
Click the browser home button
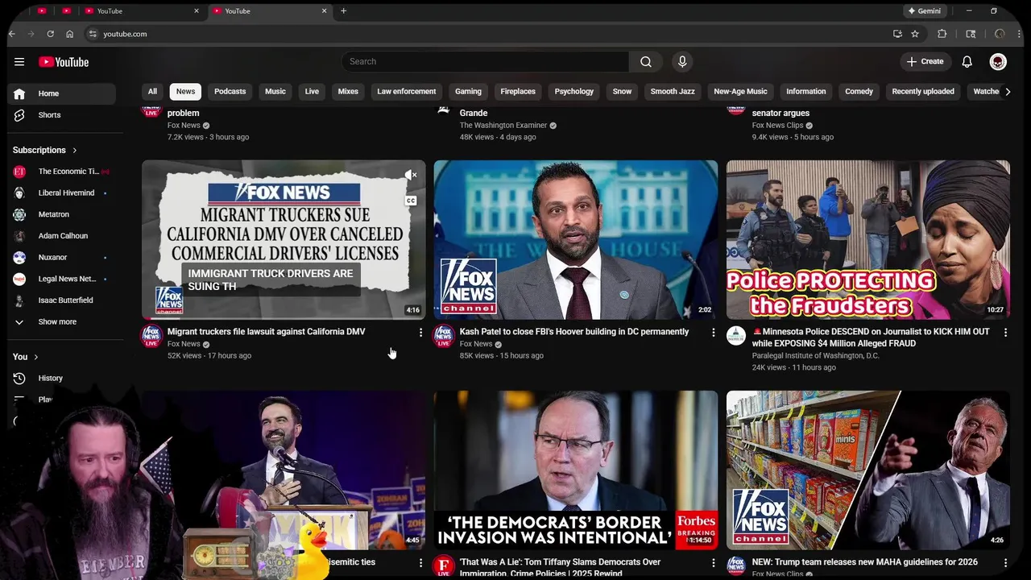coord(69,34)
